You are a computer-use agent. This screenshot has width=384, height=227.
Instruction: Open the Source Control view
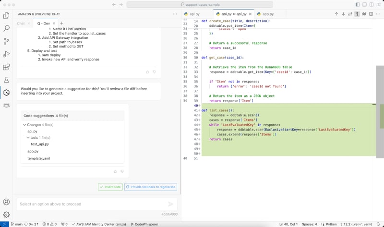(x=6, y=41)
